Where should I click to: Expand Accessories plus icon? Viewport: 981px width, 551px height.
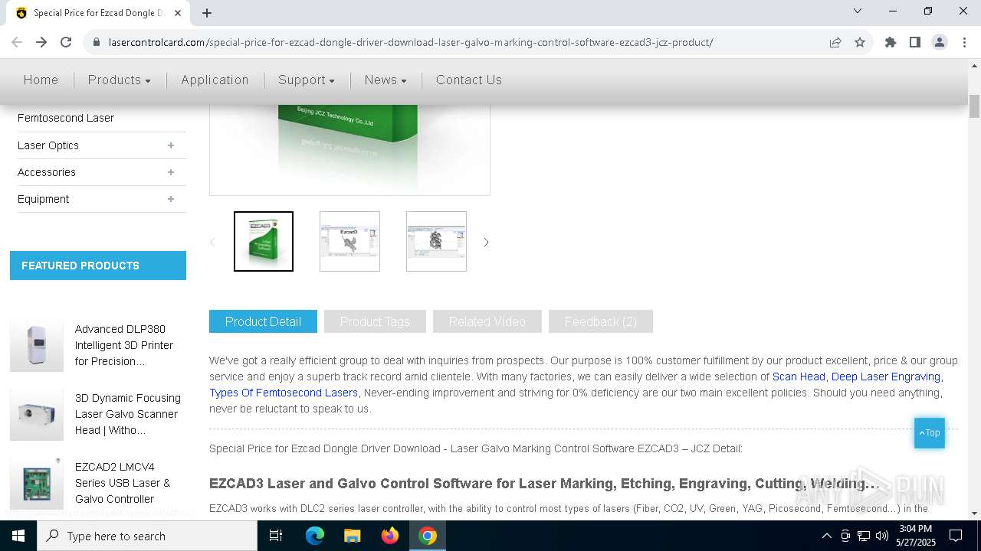click(x=171, y=172)
